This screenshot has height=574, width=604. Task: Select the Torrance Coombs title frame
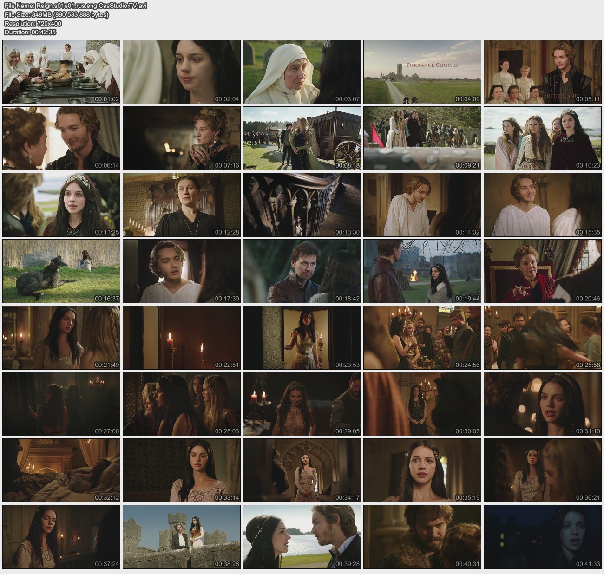[422, 72]
